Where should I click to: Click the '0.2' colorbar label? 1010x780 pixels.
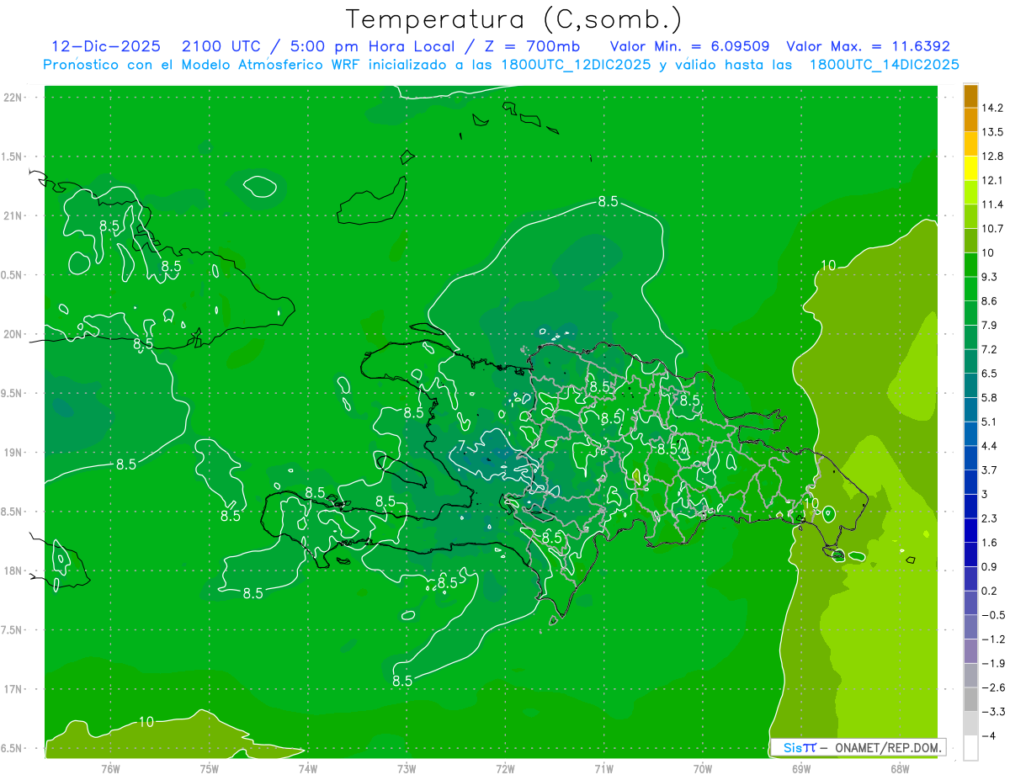pyautogui.click(x=989, y=591)
